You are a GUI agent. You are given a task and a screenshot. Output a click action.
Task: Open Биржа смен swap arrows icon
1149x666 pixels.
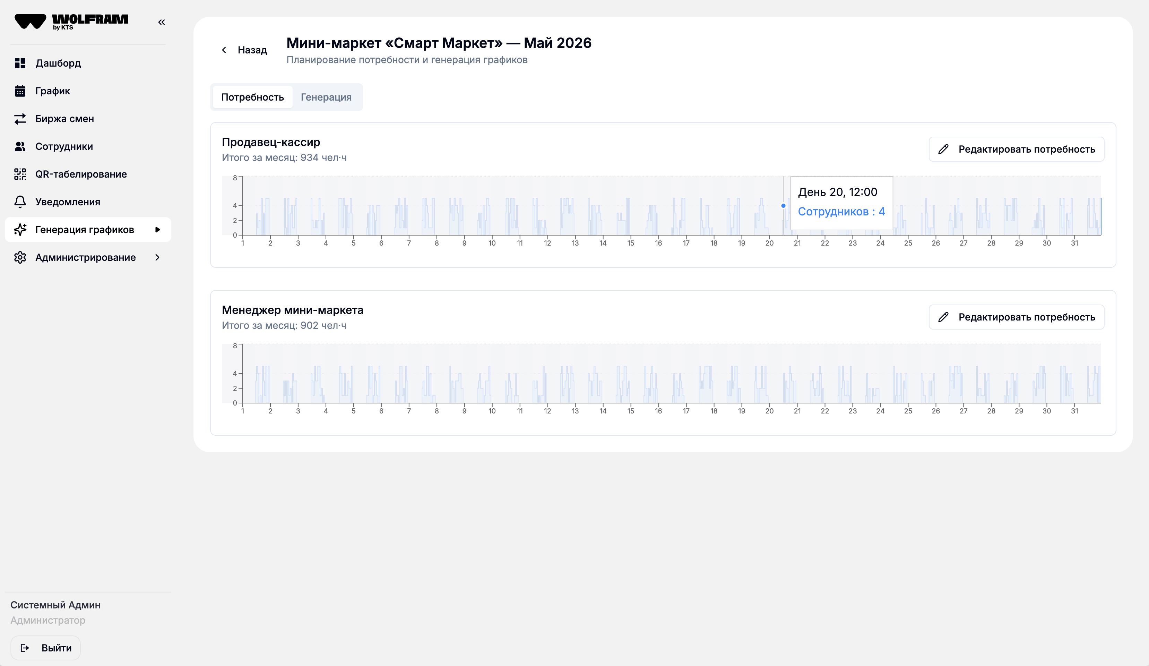click(20, 119)
